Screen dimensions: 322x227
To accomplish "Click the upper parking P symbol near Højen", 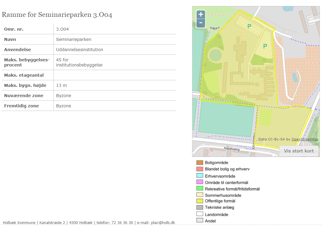I will (x=249, y=26).
